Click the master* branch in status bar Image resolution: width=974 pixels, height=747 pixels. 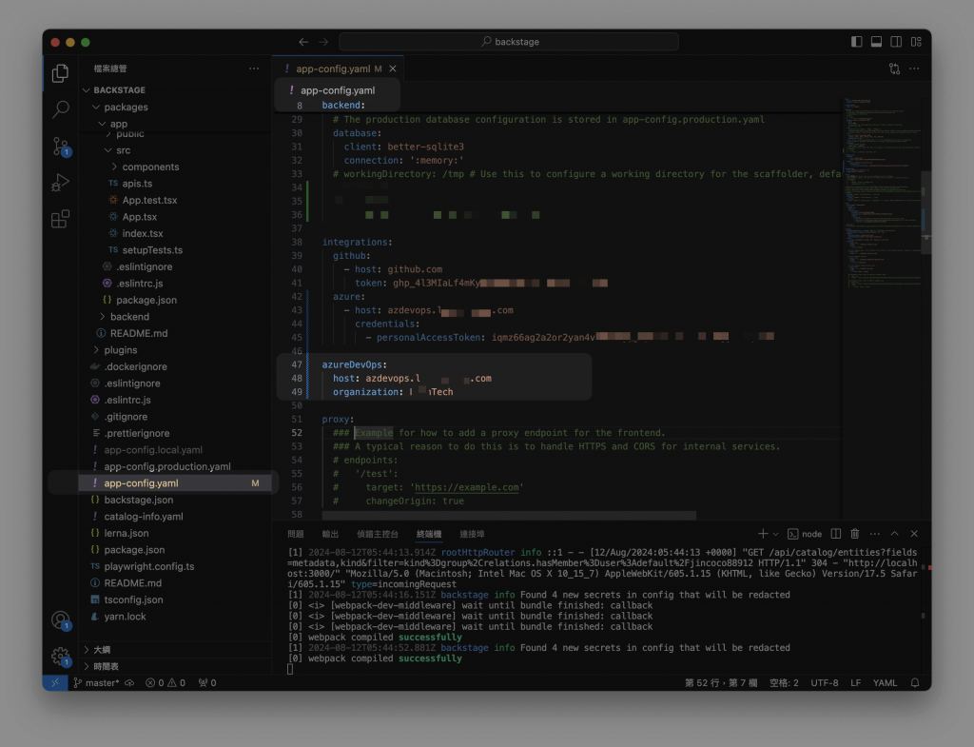click(x=96, y=682)
